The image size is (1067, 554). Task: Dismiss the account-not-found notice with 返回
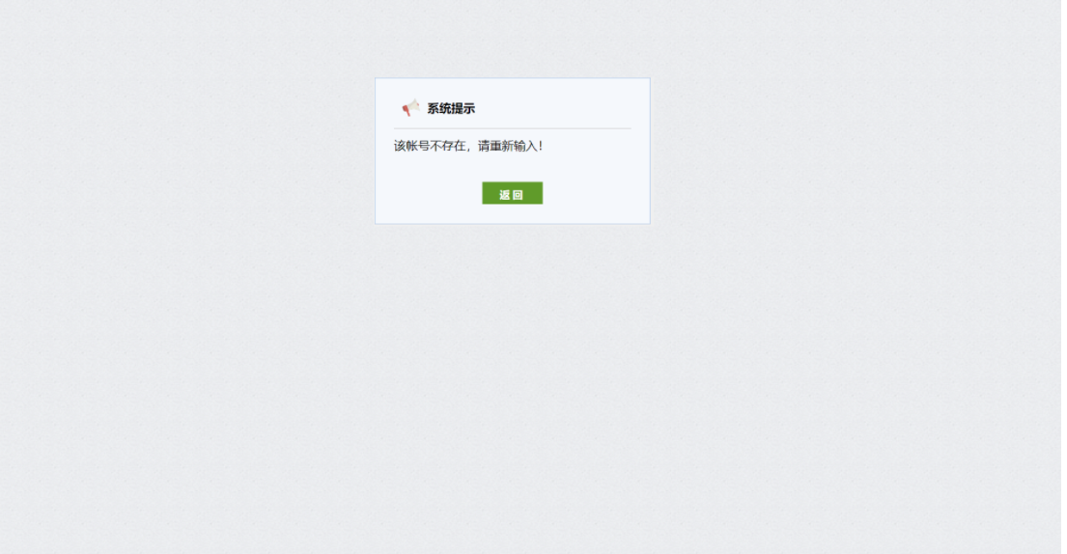click(x=512, y=193)
